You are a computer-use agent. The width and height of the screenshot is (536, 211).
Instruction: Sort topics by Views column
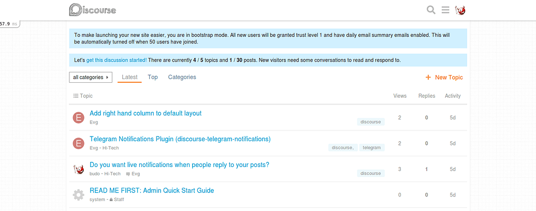pos(400,96)
